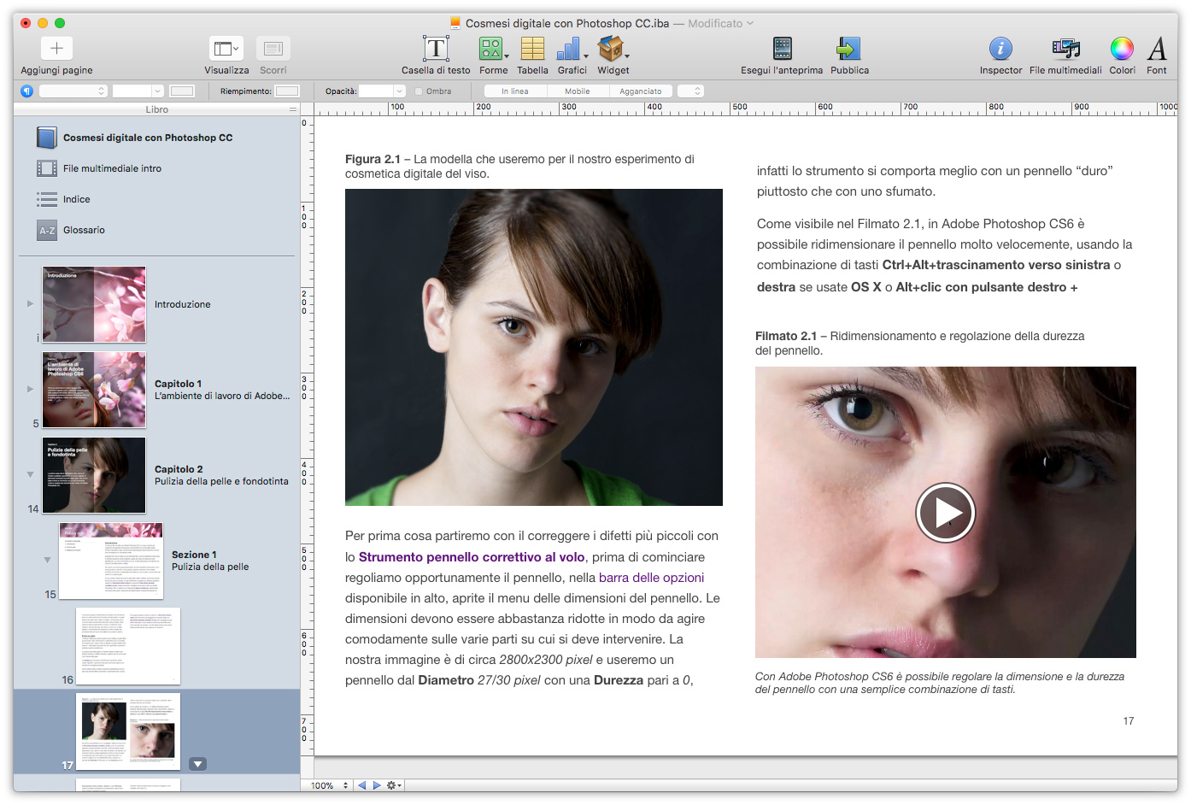The height and width of the screenshot is (805, 1191).
Task: Open the wrap stepper after Agganciato
Action: (690, 91)
